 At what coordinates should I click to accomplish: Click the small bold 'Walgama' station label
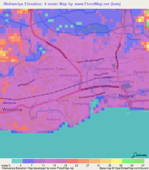10,103
